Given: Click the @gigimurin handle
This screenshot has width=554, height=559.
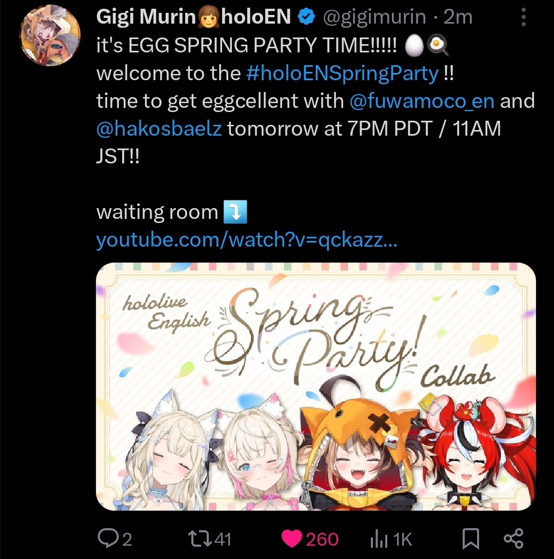Looking at the screenshot, I should pyautogui.click(x=374, y=17).
